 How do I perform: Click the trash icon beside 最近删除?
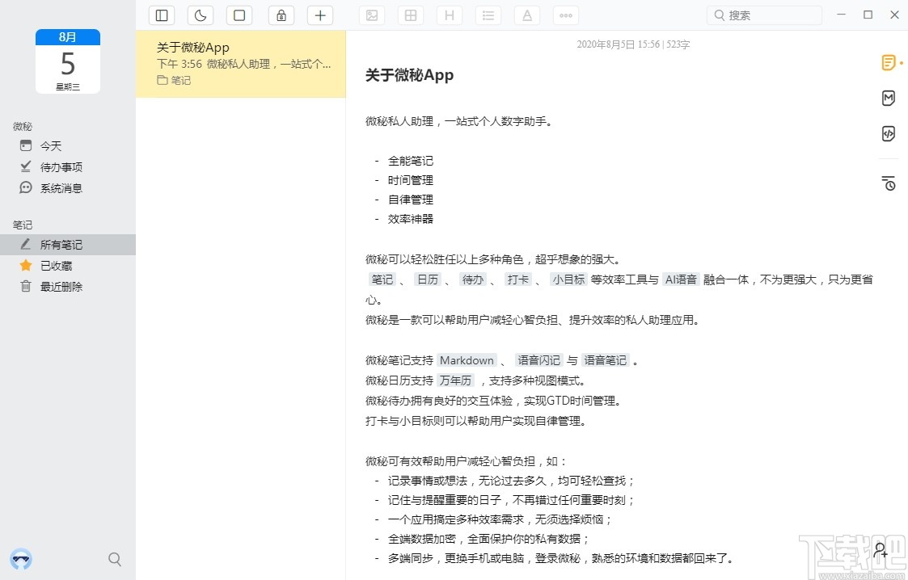click(x=26, y=286)
